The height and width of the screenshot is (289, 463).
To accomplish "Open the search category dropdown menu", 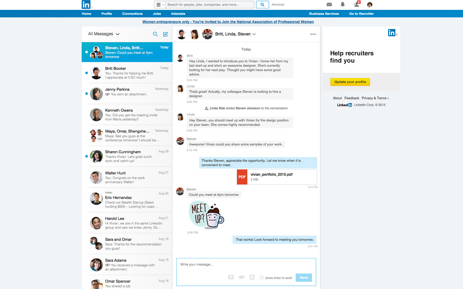I will click(160, 4).
